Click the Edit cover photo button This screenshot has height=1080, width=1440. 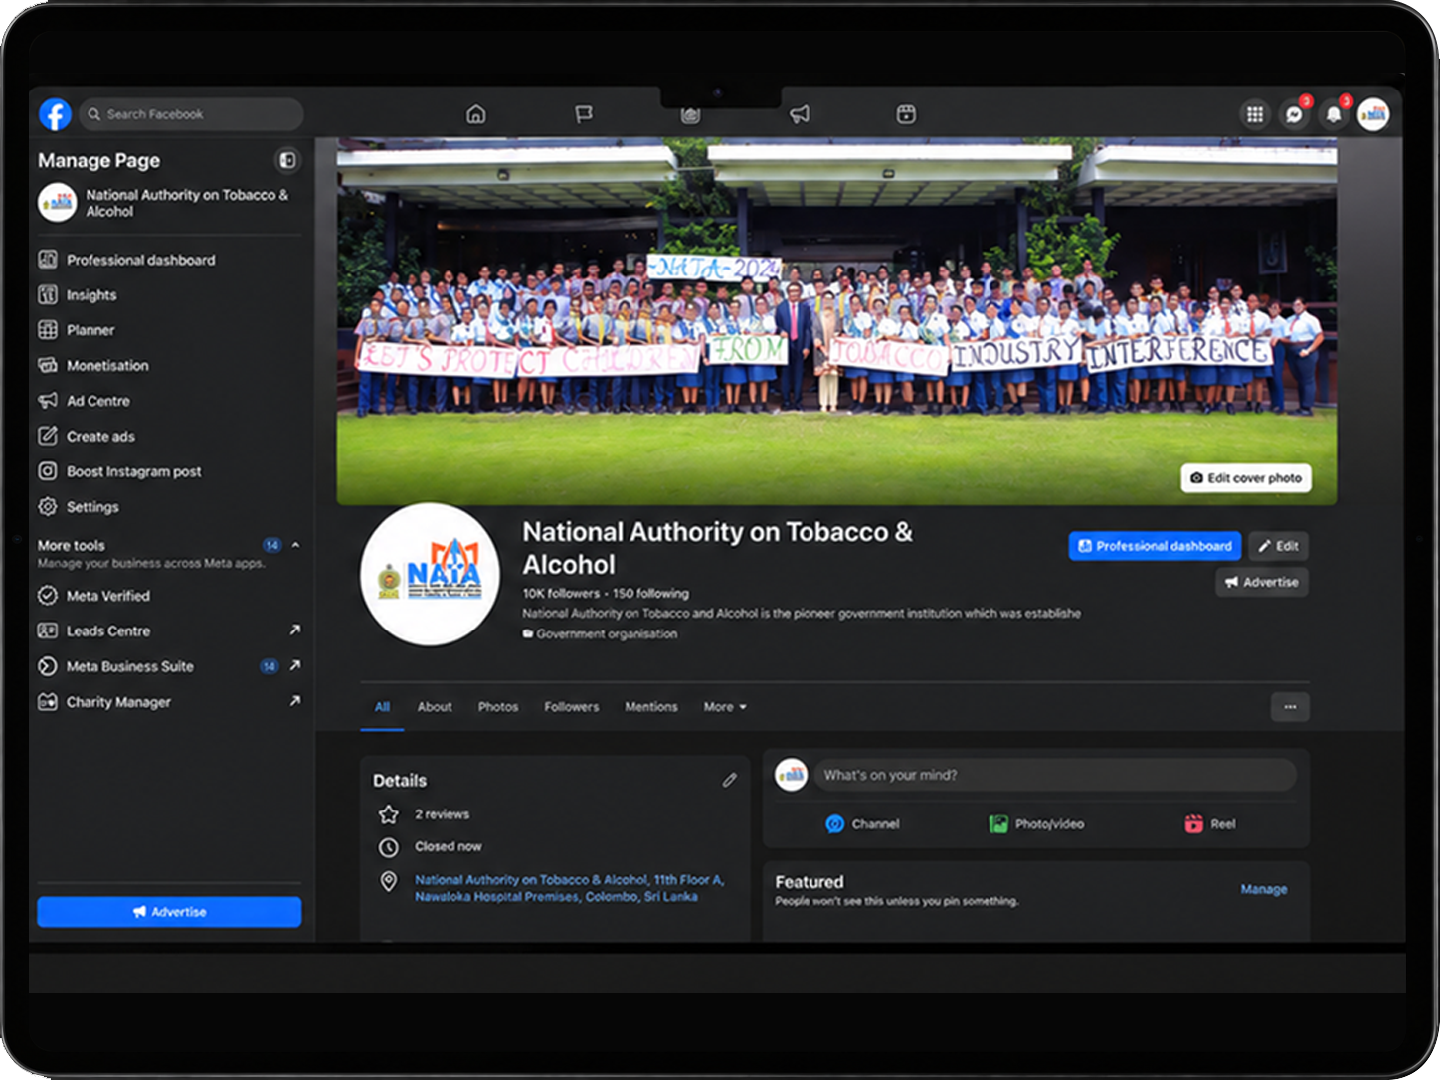(x=1246, y=478)
